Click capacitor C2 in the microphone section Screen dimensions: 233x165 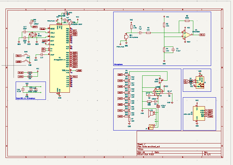tap(173, 49)
